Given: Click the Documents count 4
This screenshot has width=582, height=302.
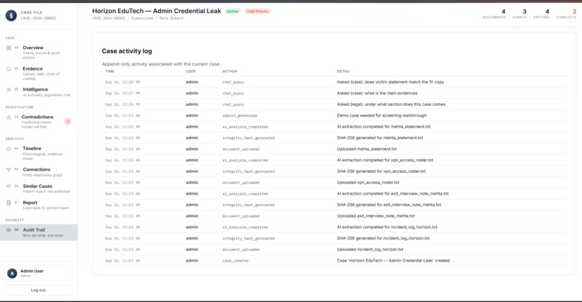Looking at the screenshot, I should coord(503,12).
